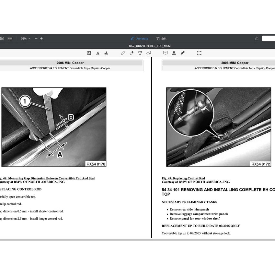Zoom in with the plus button
Screen dimensions: 275x275
point(41,38)
